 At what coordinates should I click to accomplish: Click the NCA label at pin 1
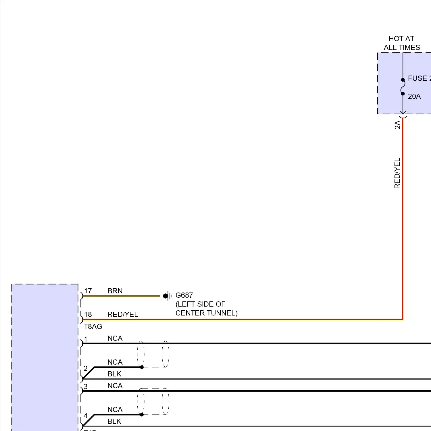[115, 338]
